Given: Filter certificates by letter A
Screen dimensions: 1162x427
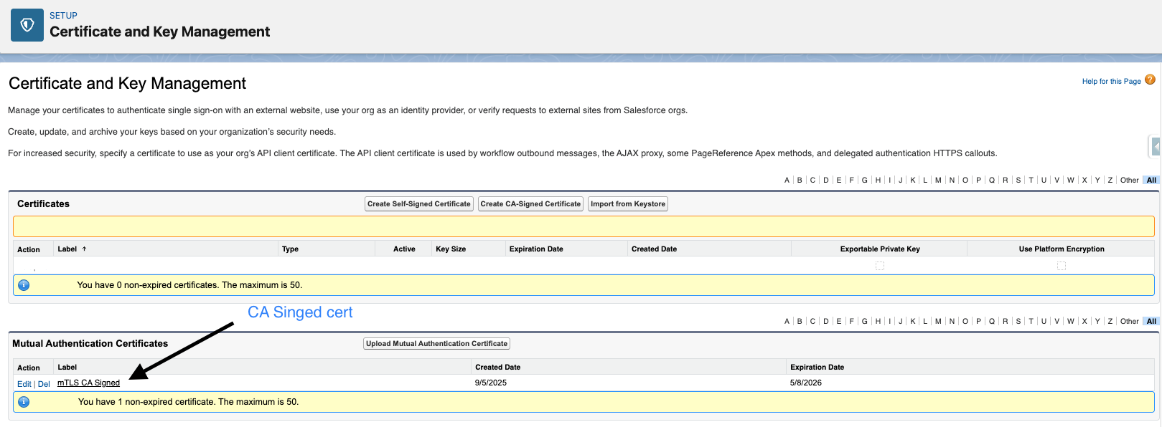Looking at the screenshot, I should pyautogui.click(x=787, y=181).
